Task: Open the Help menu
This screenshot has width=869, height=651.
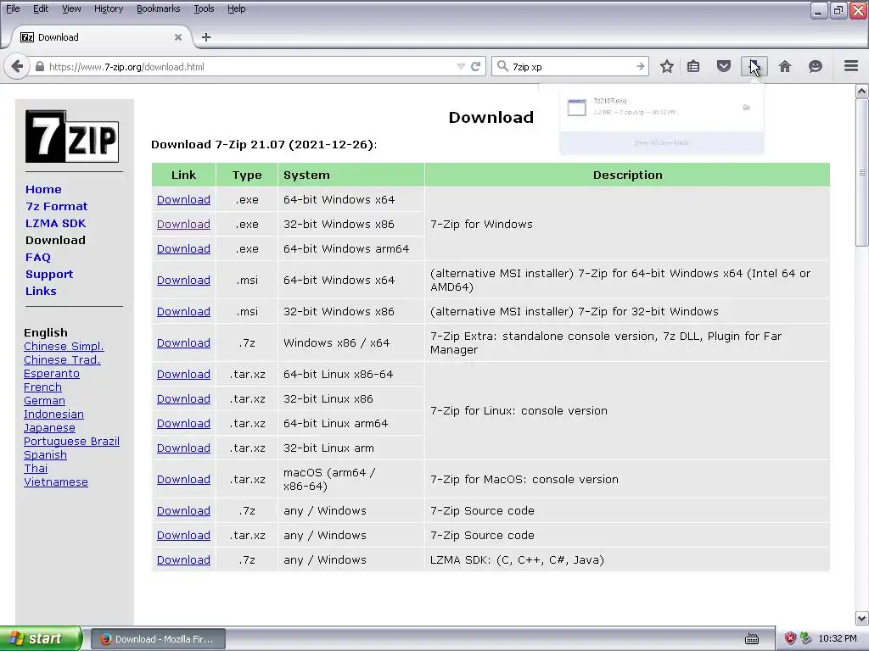Action: pyautogui.click(x=236, y=8)
